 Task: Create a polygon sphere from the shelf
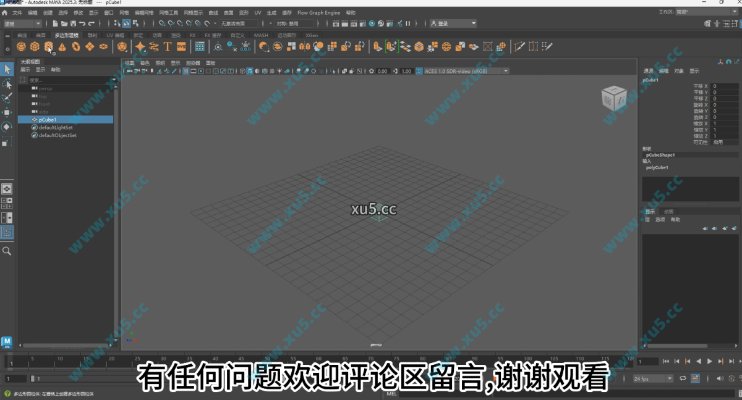[x=20, y=46]
